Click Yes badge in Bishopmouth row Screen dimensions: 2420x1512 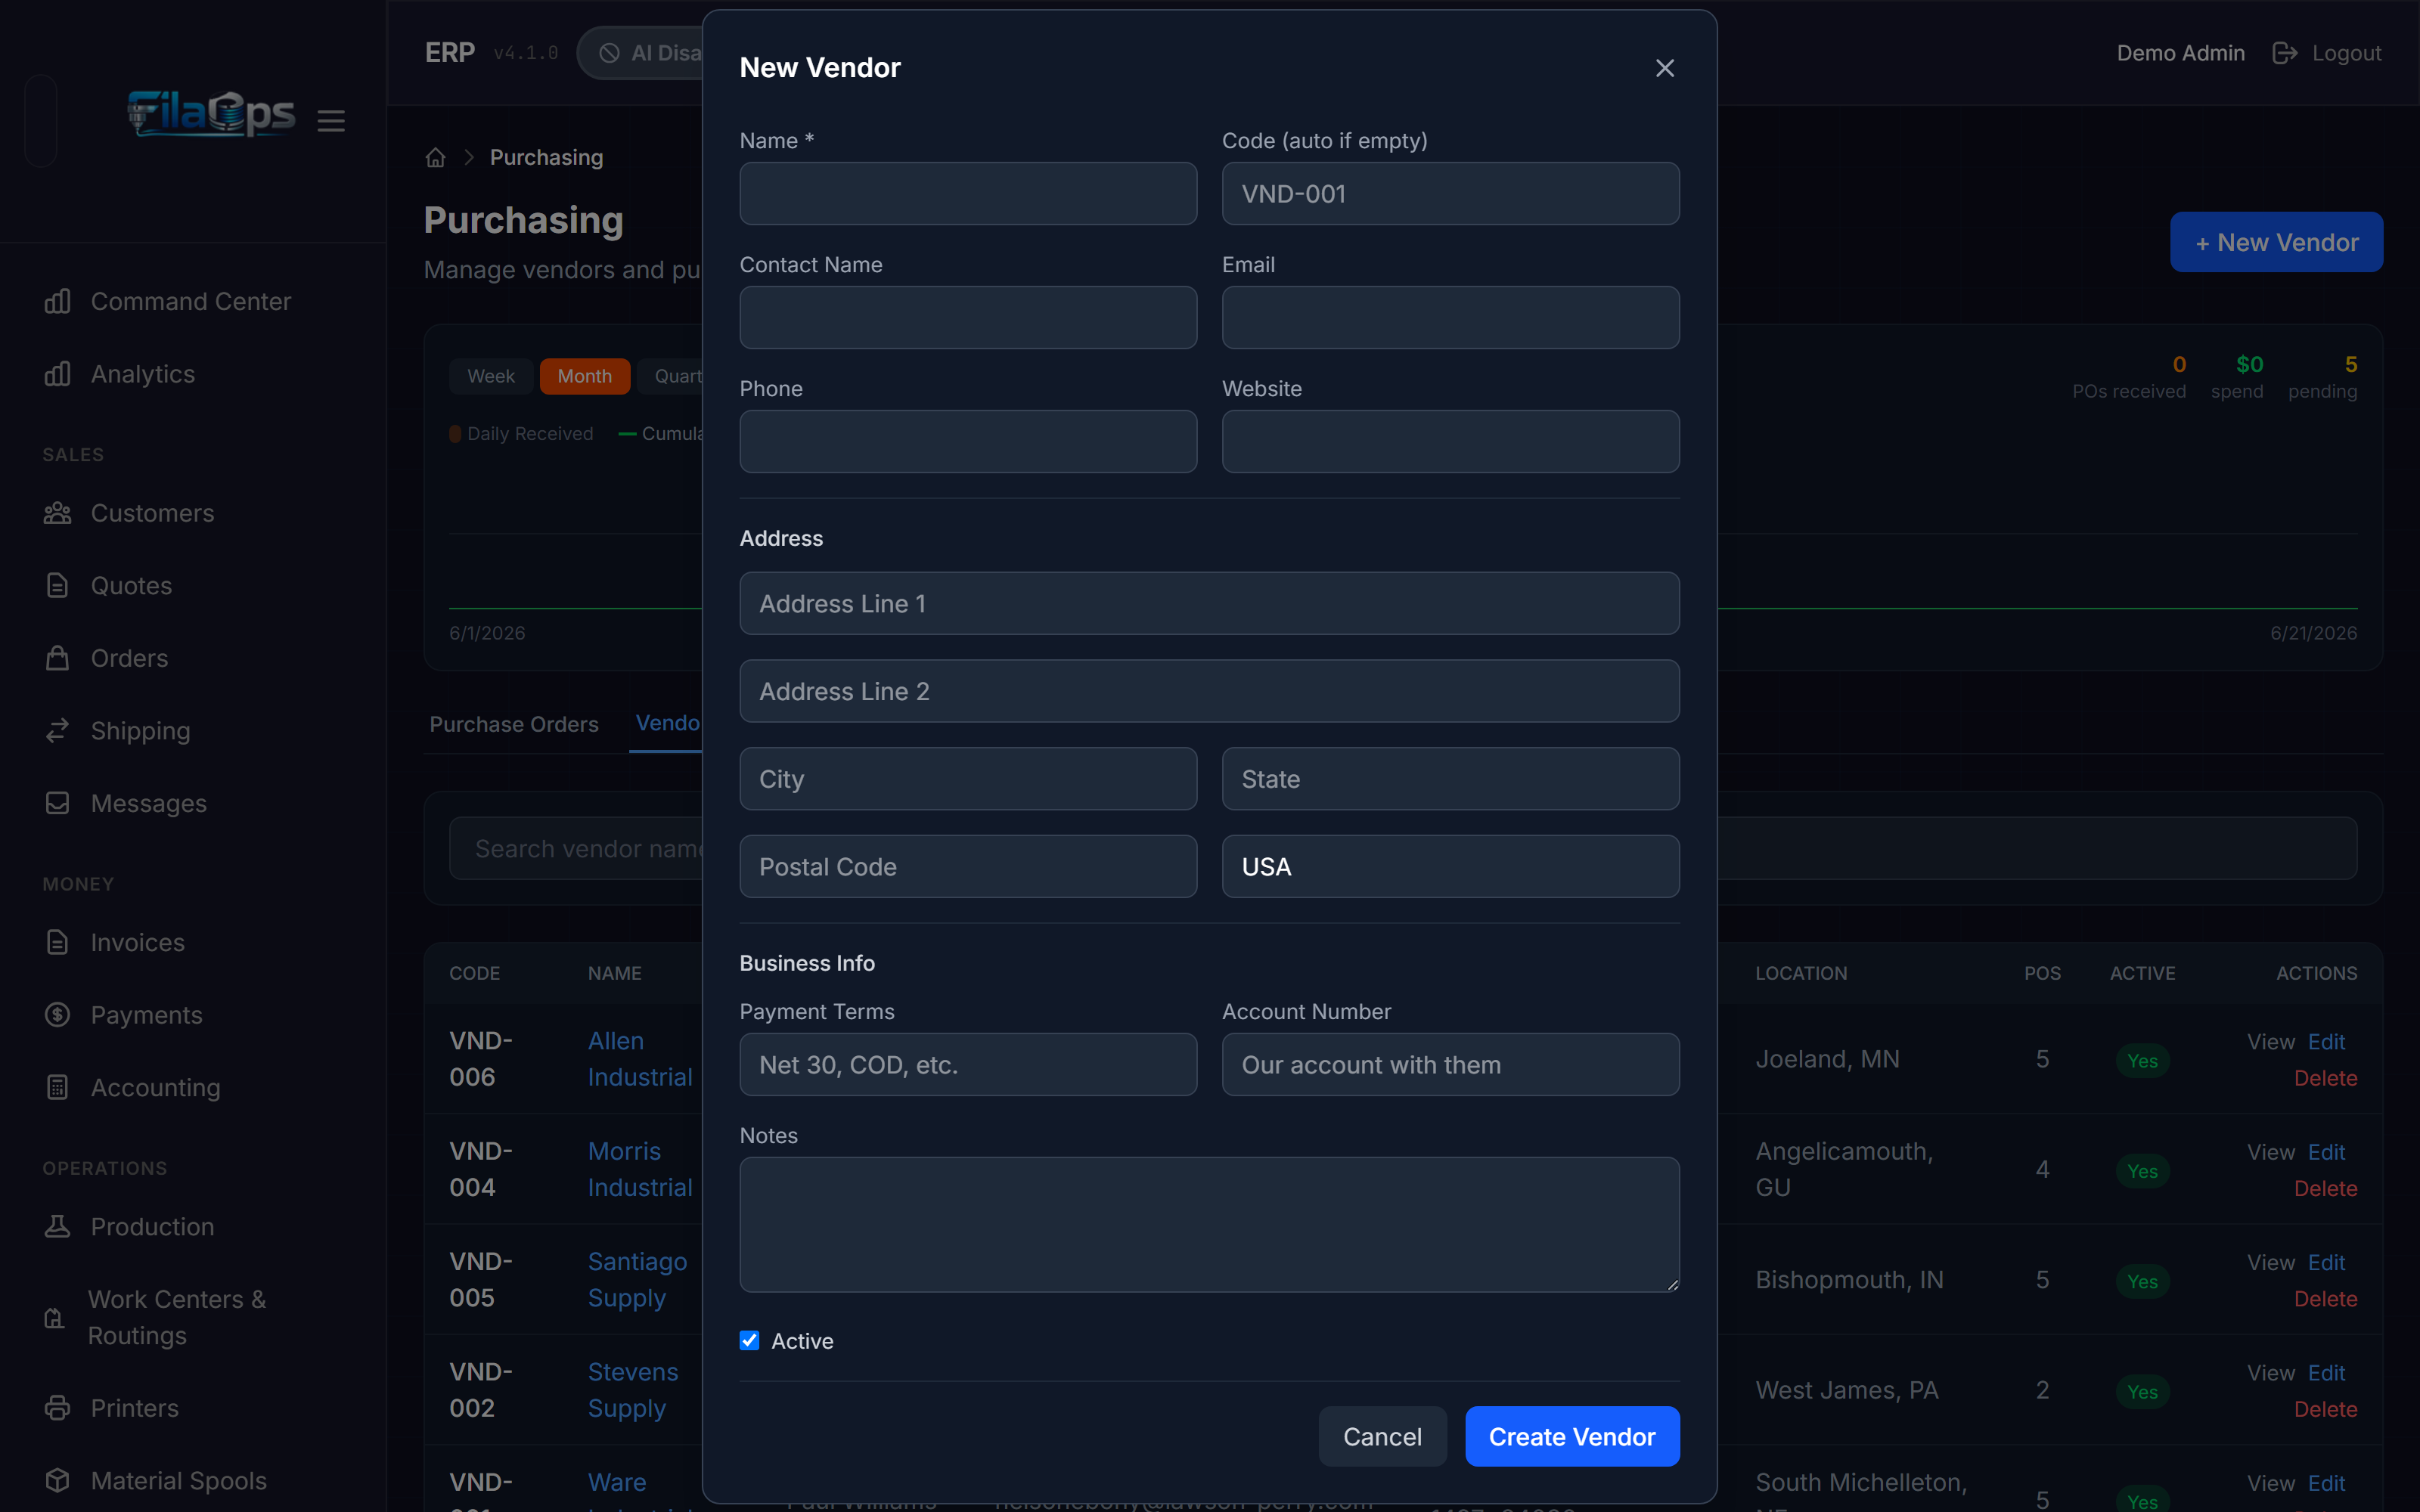pyautogui.click(x=2142, y=1281)
